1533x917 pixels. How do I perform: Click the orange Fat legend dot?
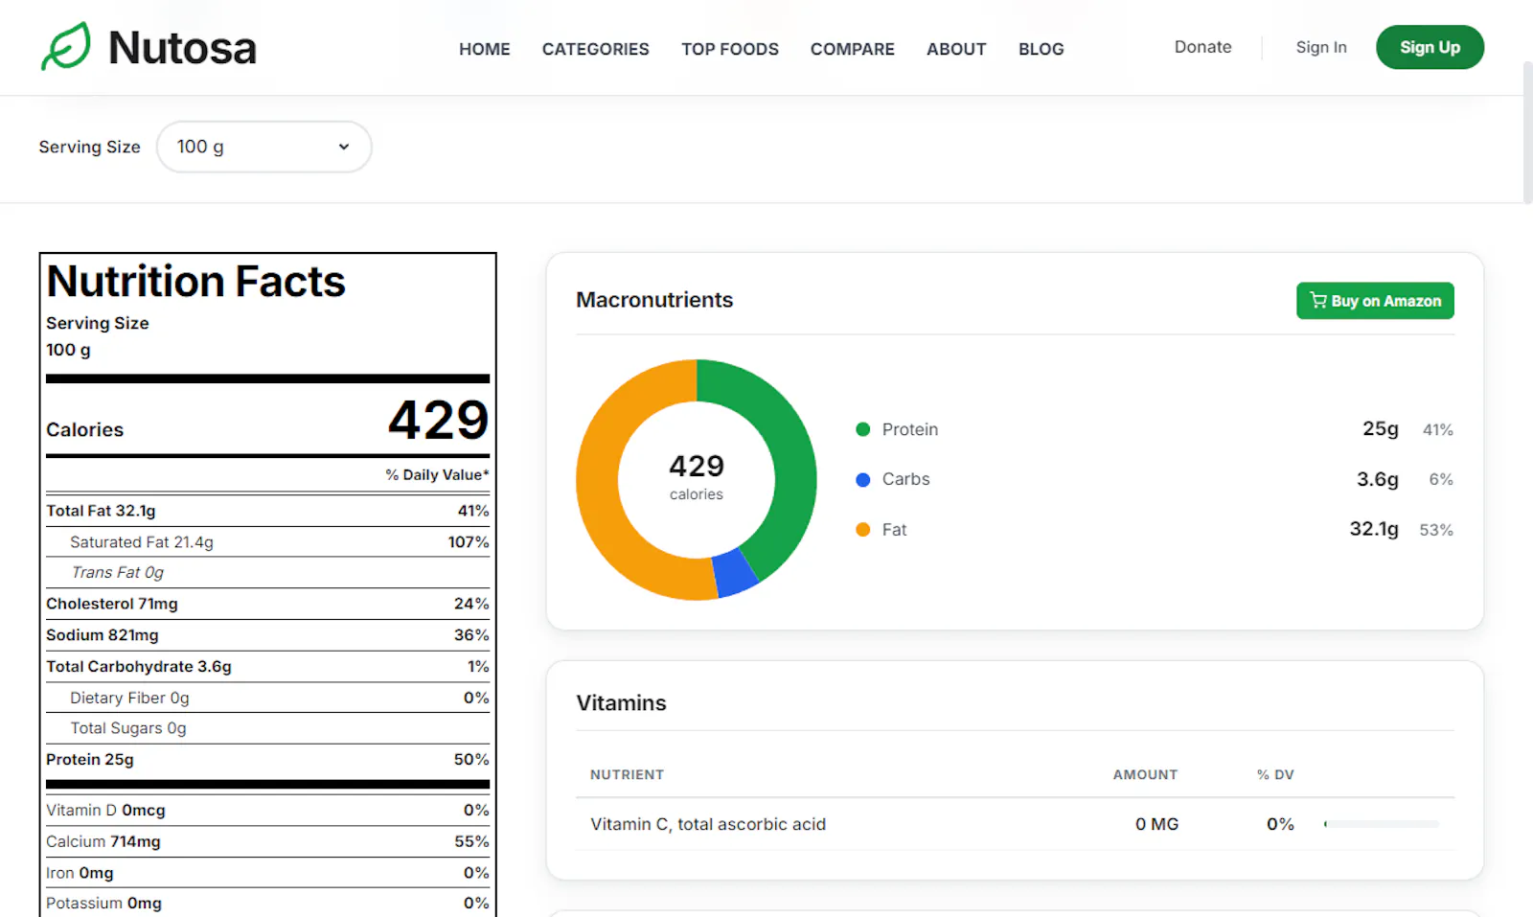(x=862, y=529)
